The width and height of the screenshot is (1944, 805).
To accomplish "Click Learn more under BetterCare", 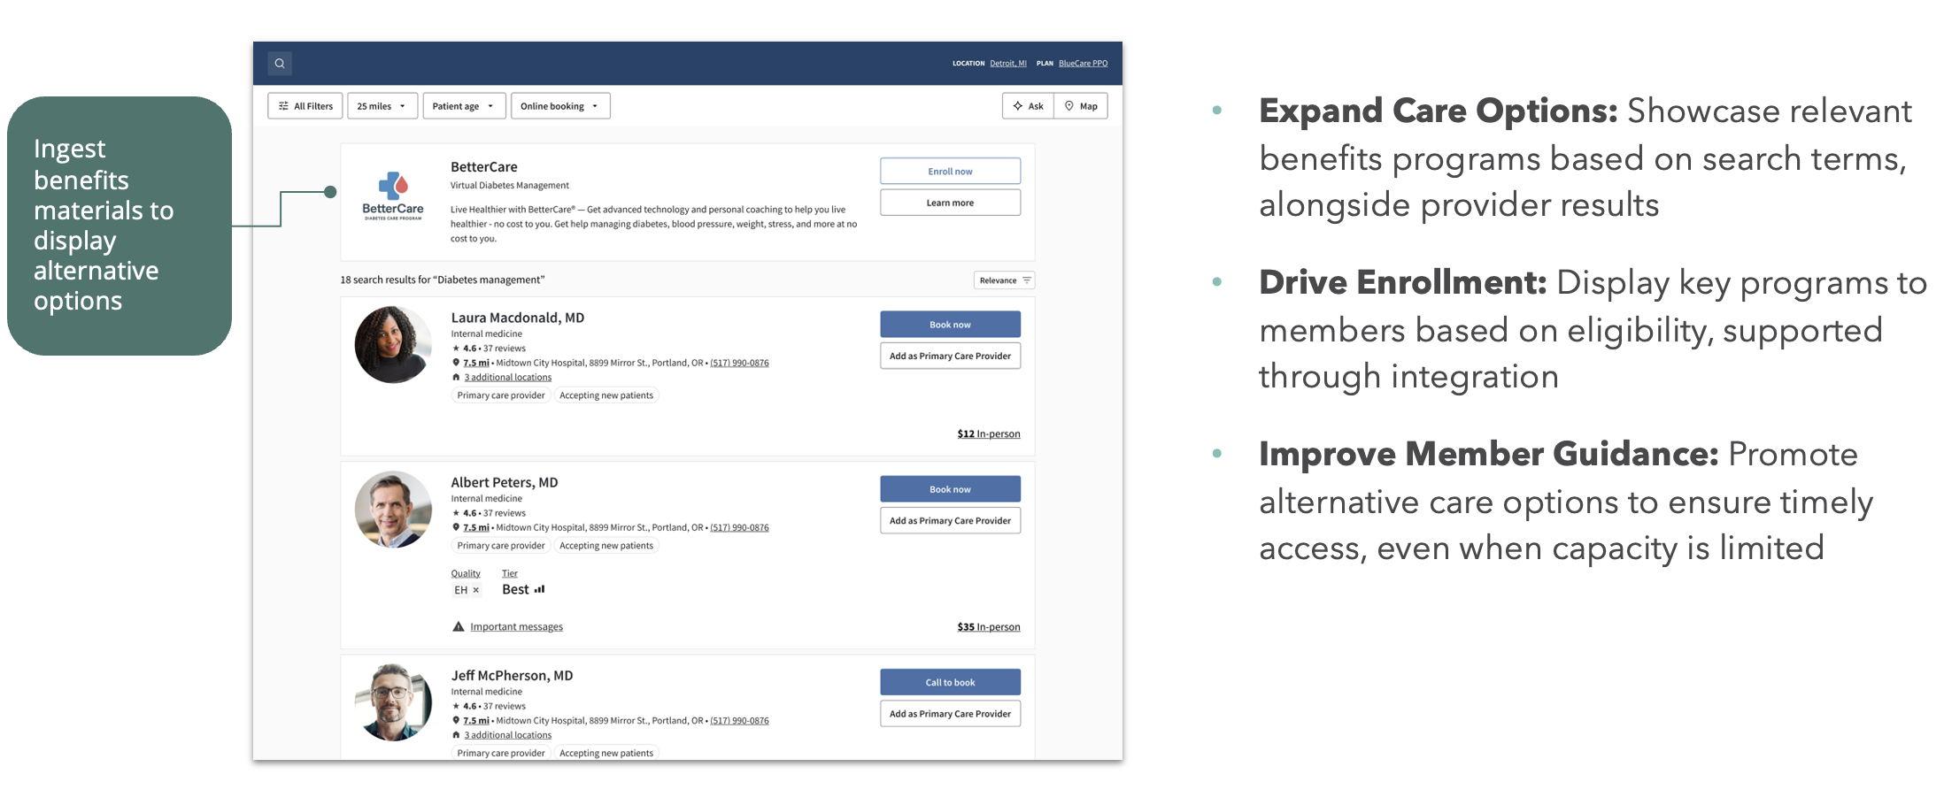I will [x=950, y=203].
